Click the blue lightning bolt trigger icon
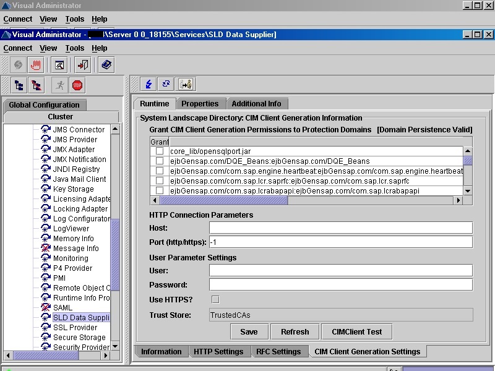 tap(148, 84)
